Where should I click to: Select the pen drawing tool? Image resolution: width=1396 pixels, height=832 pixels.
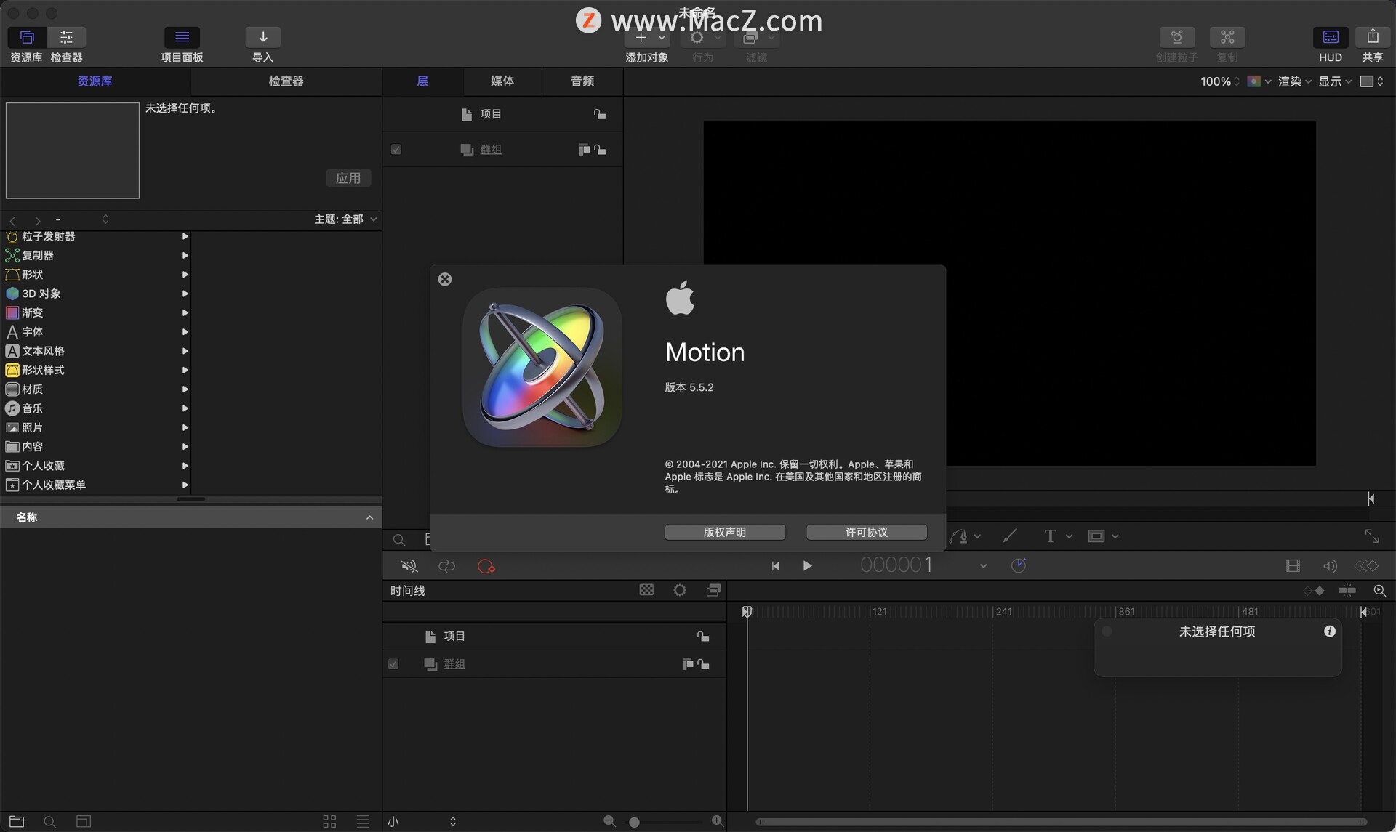(x=960, y=536)
